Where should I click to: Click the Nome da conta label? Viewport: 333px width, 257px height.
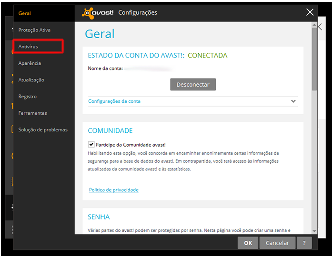coord(105,69)
